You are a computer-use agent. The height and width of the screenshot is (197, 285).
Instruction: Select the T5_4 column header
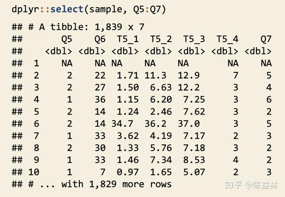click(227, 38)
